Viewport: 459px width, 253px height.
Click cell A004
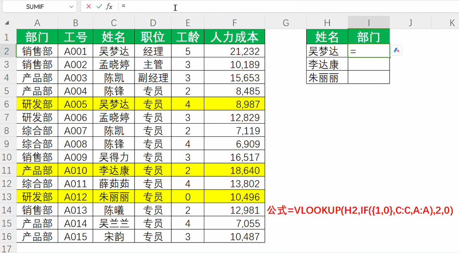[76, 91]
